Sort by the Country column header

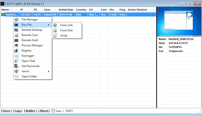click(x=81, y=10)
